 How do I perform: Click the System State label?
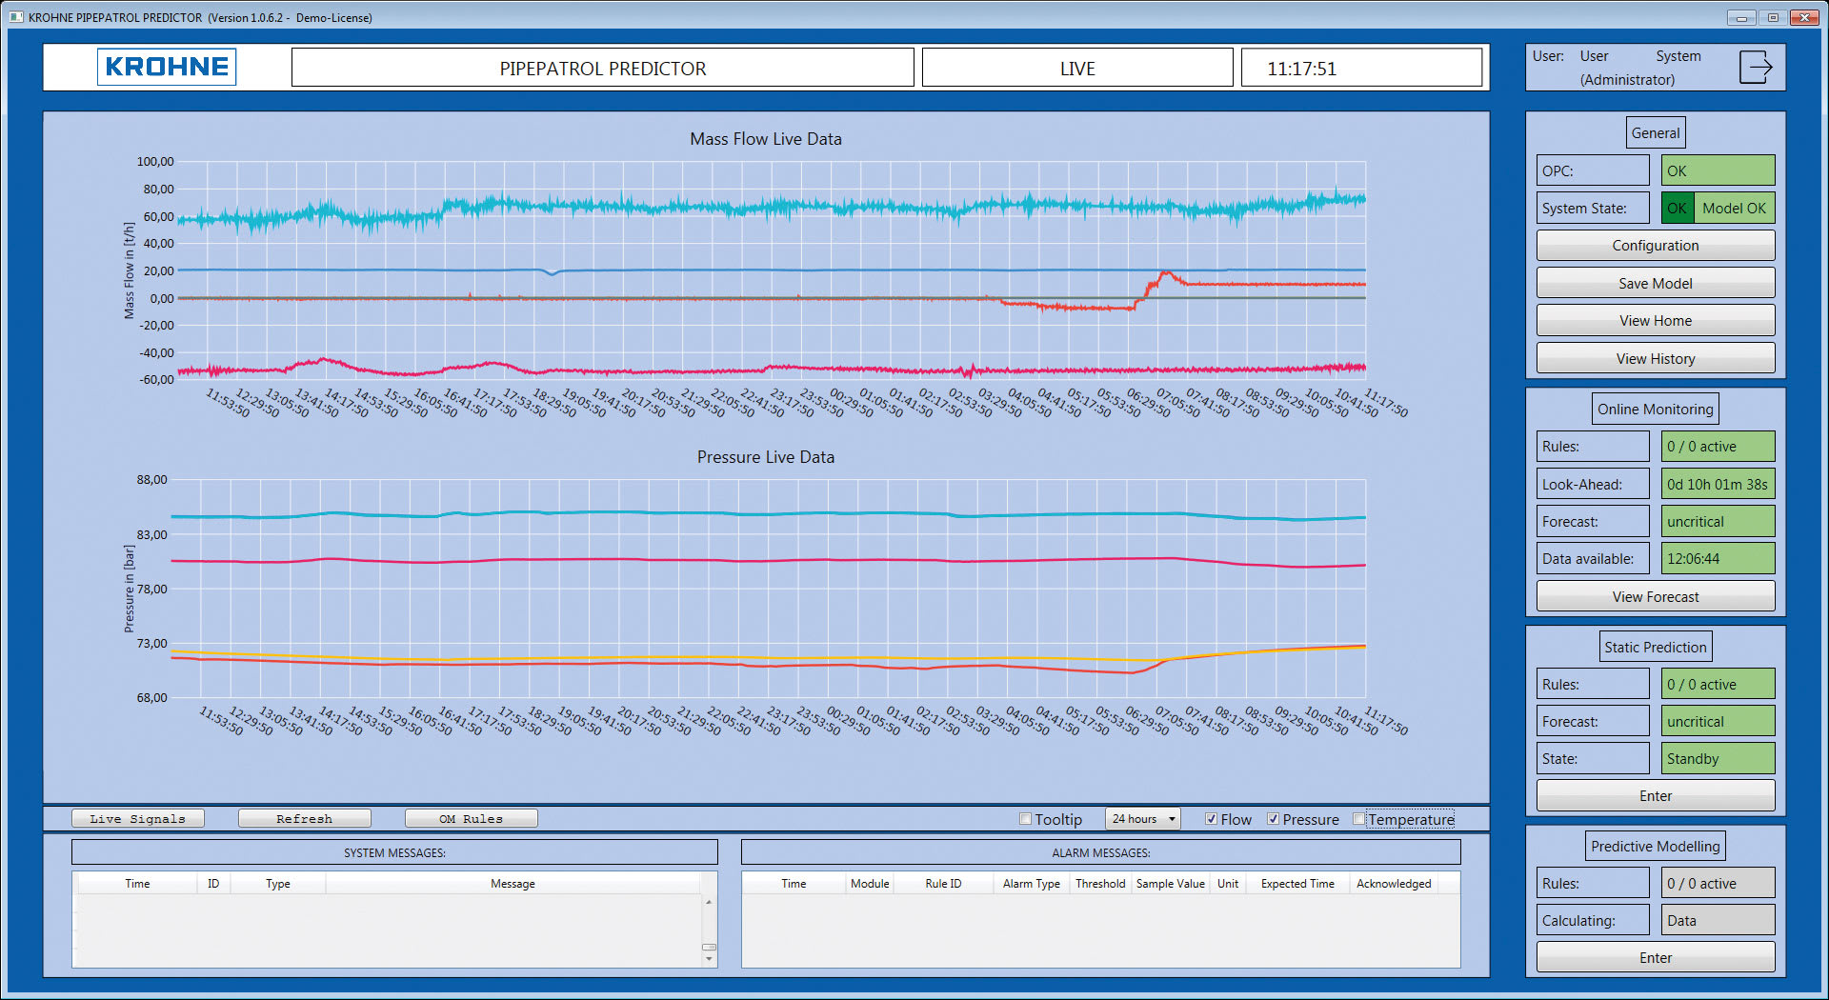coord(1592,209)
